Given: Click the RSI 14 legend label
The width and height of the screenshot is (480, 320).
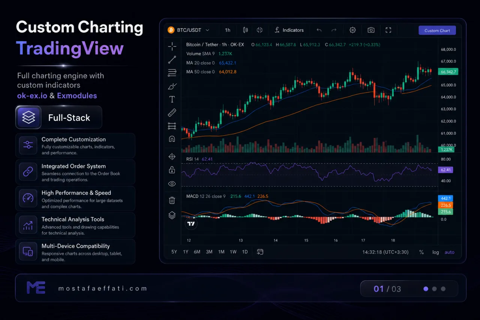Looking at the screenshot, I should pos(192,159).
